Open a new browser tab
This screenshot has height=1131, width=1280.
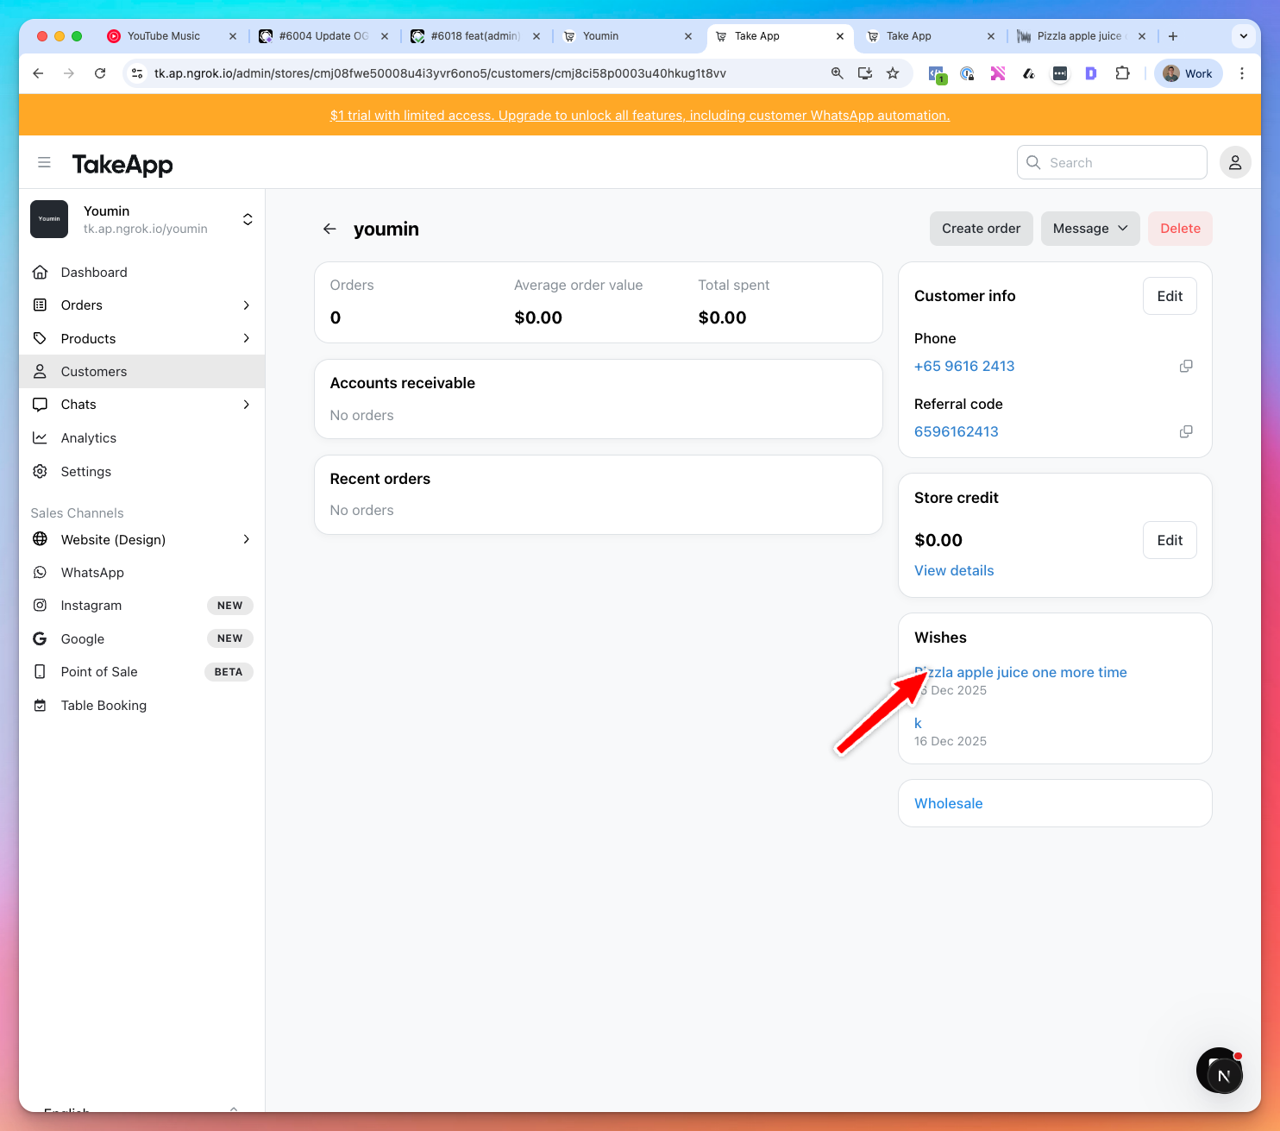[1173, 36]
